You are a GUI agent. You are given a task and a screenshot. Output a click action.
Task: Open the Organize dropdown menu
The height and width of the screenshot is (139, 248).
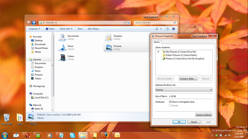pos(34,29)
